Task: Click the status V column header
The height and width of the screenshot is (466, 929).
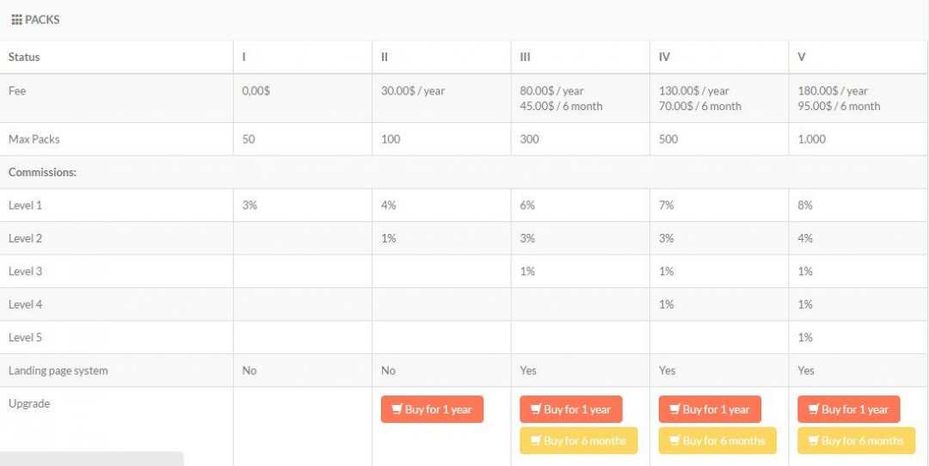Action: pyautogui.click(x=802, y=58)
